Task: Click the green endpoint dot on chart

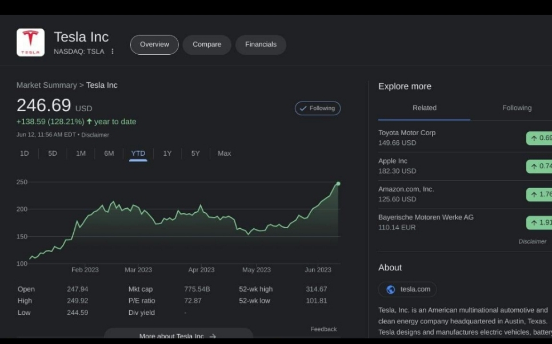Action: tap(338, 184)
